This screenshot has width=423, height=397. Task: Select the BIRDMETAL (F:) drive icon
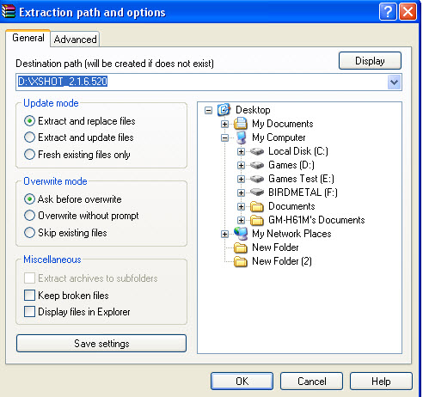257,192
